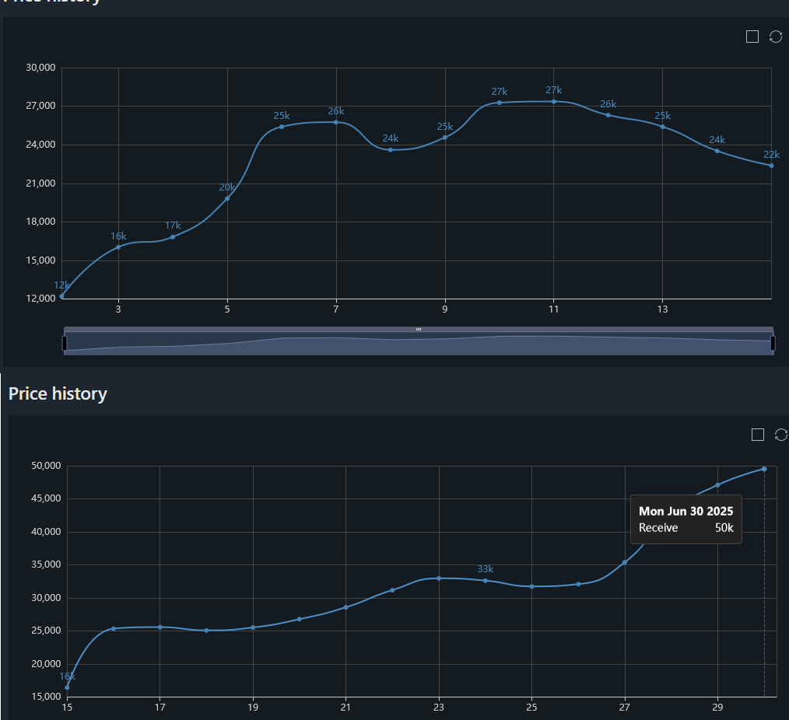Viewport: 789px width, 720px height.
Task: Select the 22k final data point in upper chart
Action: (771, 166)
